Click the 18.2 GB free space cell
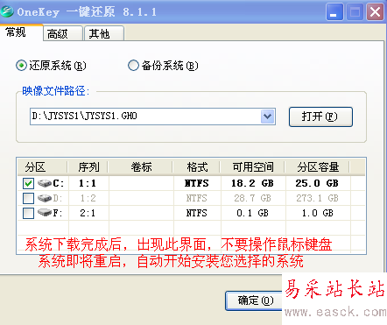The height and width of the screenshot is (325, 387). pos(252,183)
